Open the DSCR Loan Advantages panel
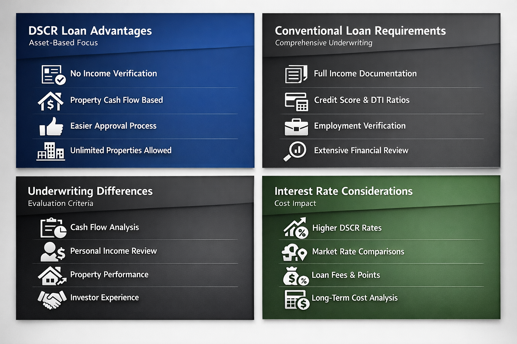Image resolution: width=517 pixels, height=344 pixels. (x=90, y=31)
